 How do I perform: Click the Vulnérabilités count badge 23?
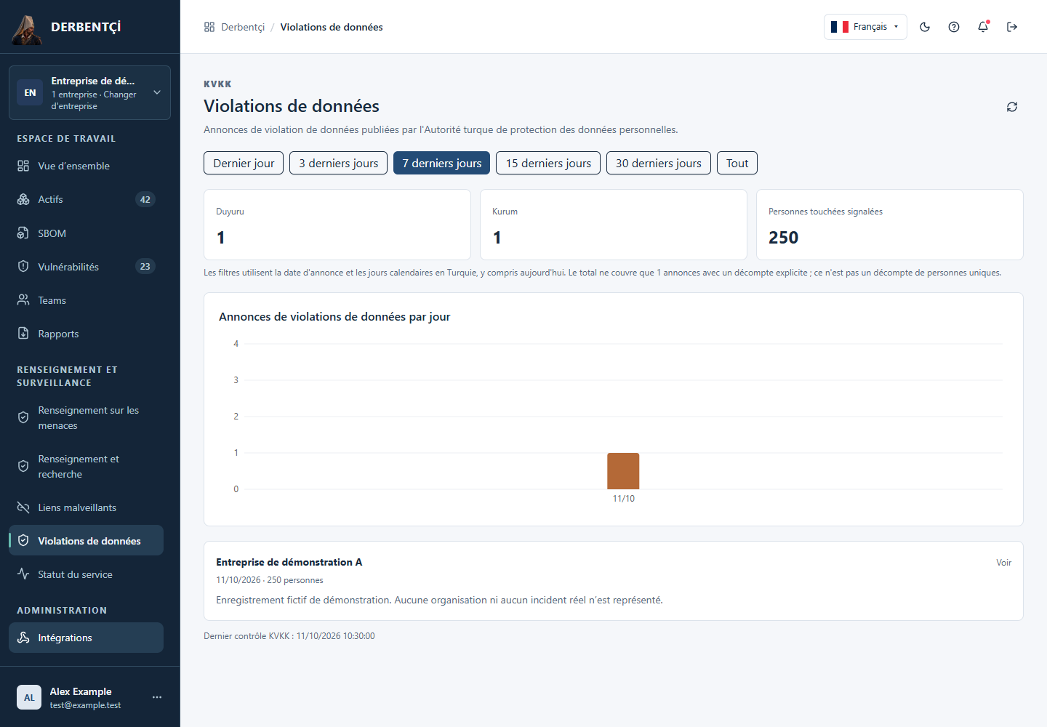[145, 267]
